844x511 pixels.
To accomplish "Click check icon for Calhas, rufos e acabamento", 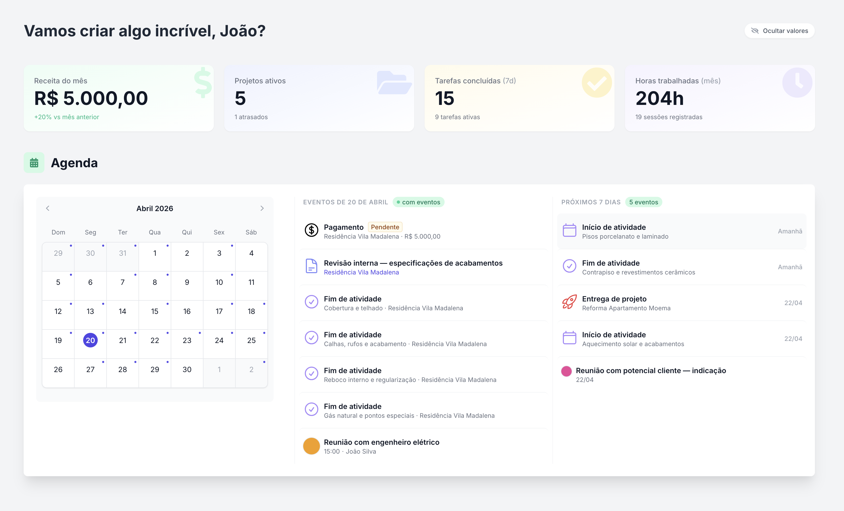I will tap(311, 338).
